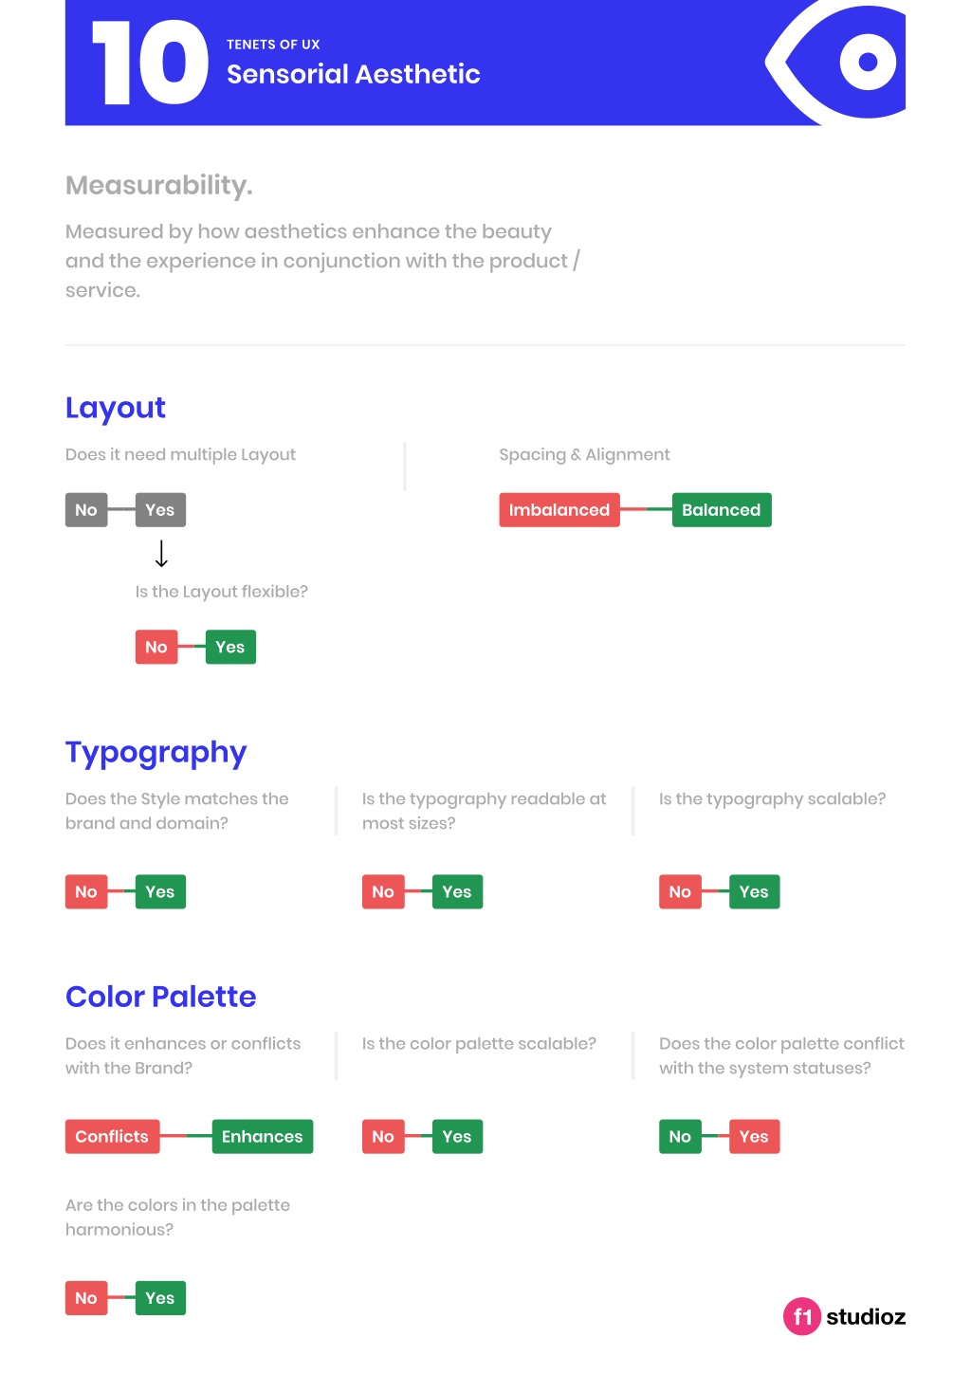The image size is (971, 1374).
Task: Choose the Imbalanced option
Action: (x=559, y=510)
